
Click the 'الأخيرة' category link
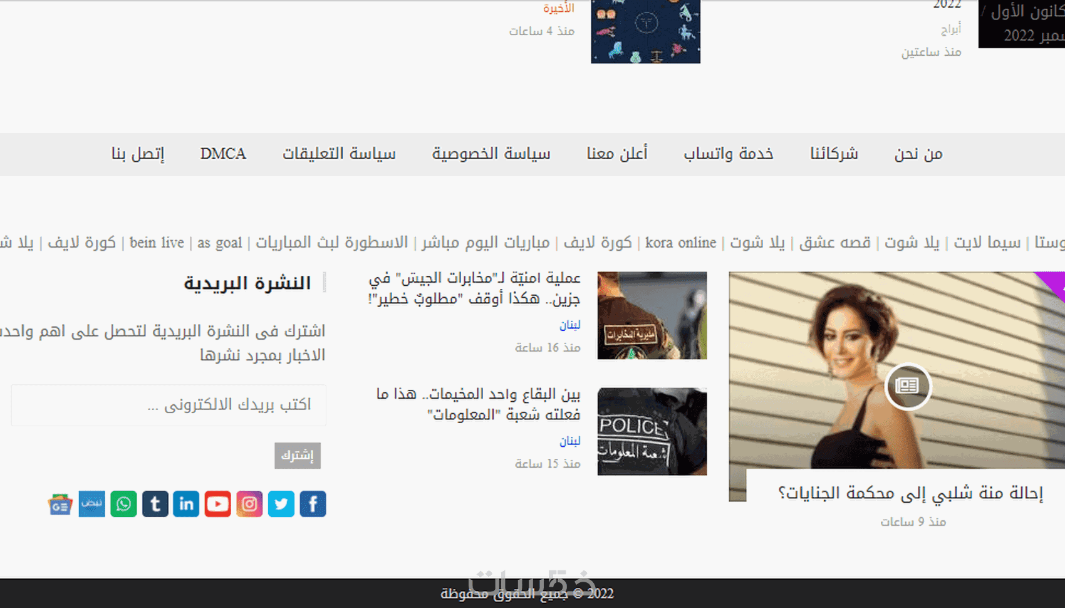(559, 8)
